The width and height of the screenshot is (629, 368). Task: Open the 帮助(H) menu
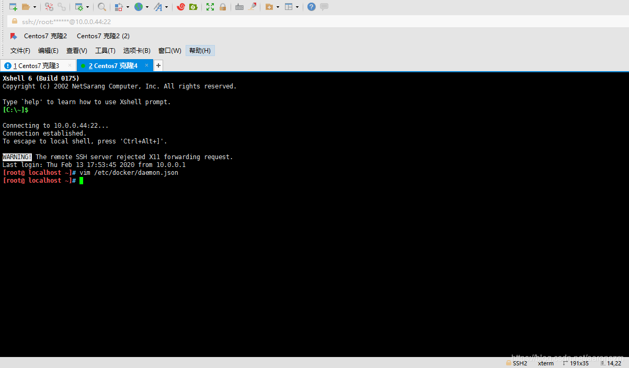tap(200, 51)
